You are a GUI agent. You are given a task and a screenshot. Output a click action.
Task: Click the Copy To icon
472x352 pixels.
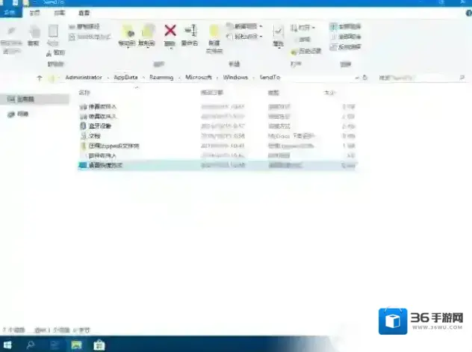(148, 32)
